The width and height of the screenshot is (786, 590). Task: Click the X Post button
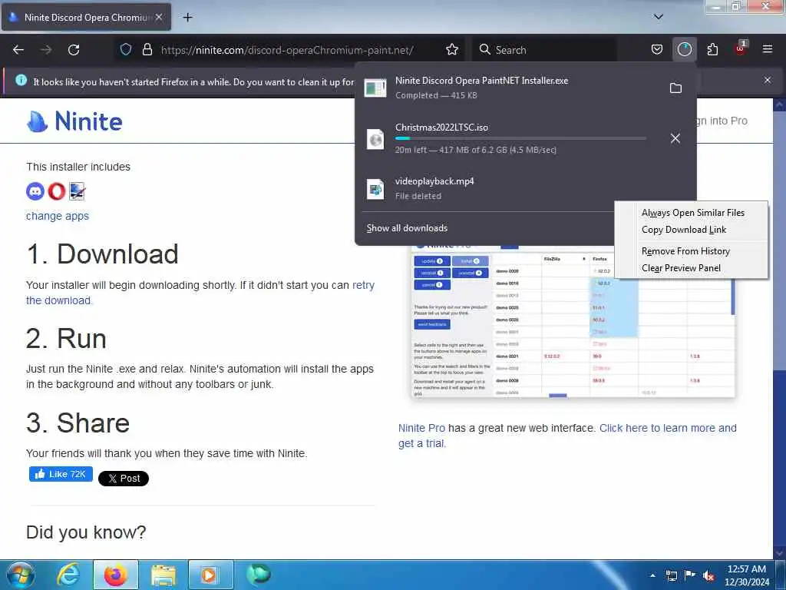pos(124,478)
